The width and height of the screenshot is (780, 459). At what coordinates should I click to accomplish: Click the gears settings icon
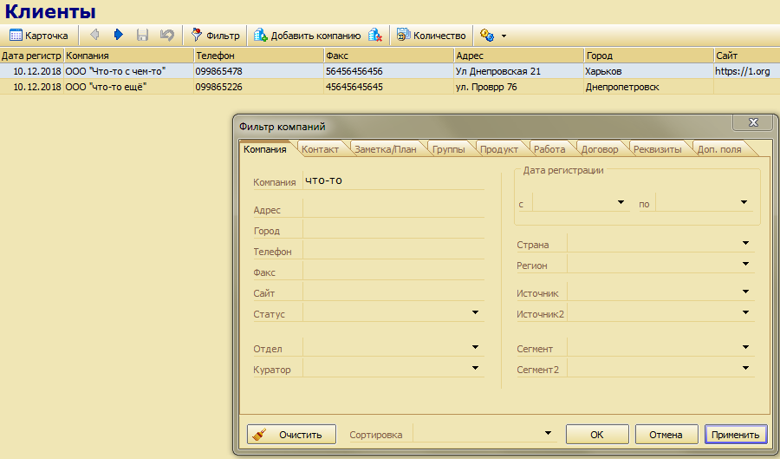[486, 36]
